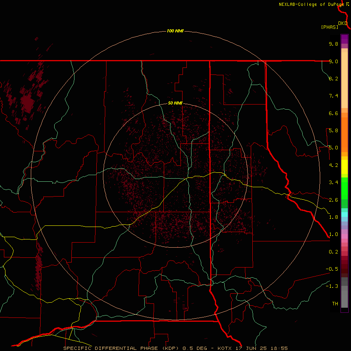Click the 5.8 value on the color scale

[x=333, y=131]
